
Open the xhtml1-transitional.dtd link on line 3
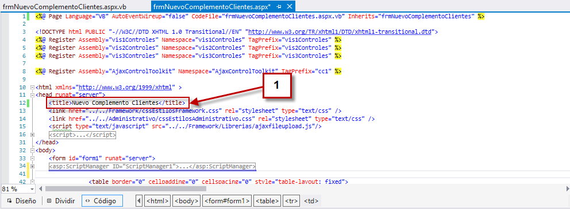[340, 32]
